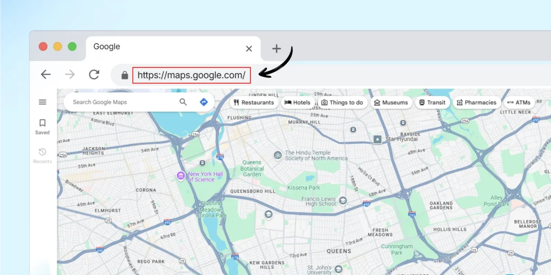
Task: Filter map by Things to do
Action: (342, 103)
